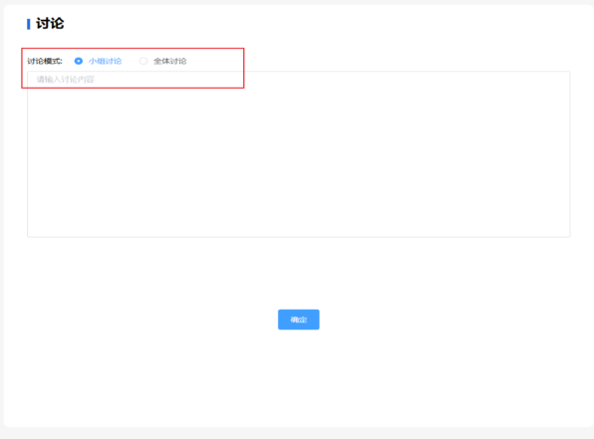
Task: Choose the group discussion mode 小组讨论
Action: (79, 61)
